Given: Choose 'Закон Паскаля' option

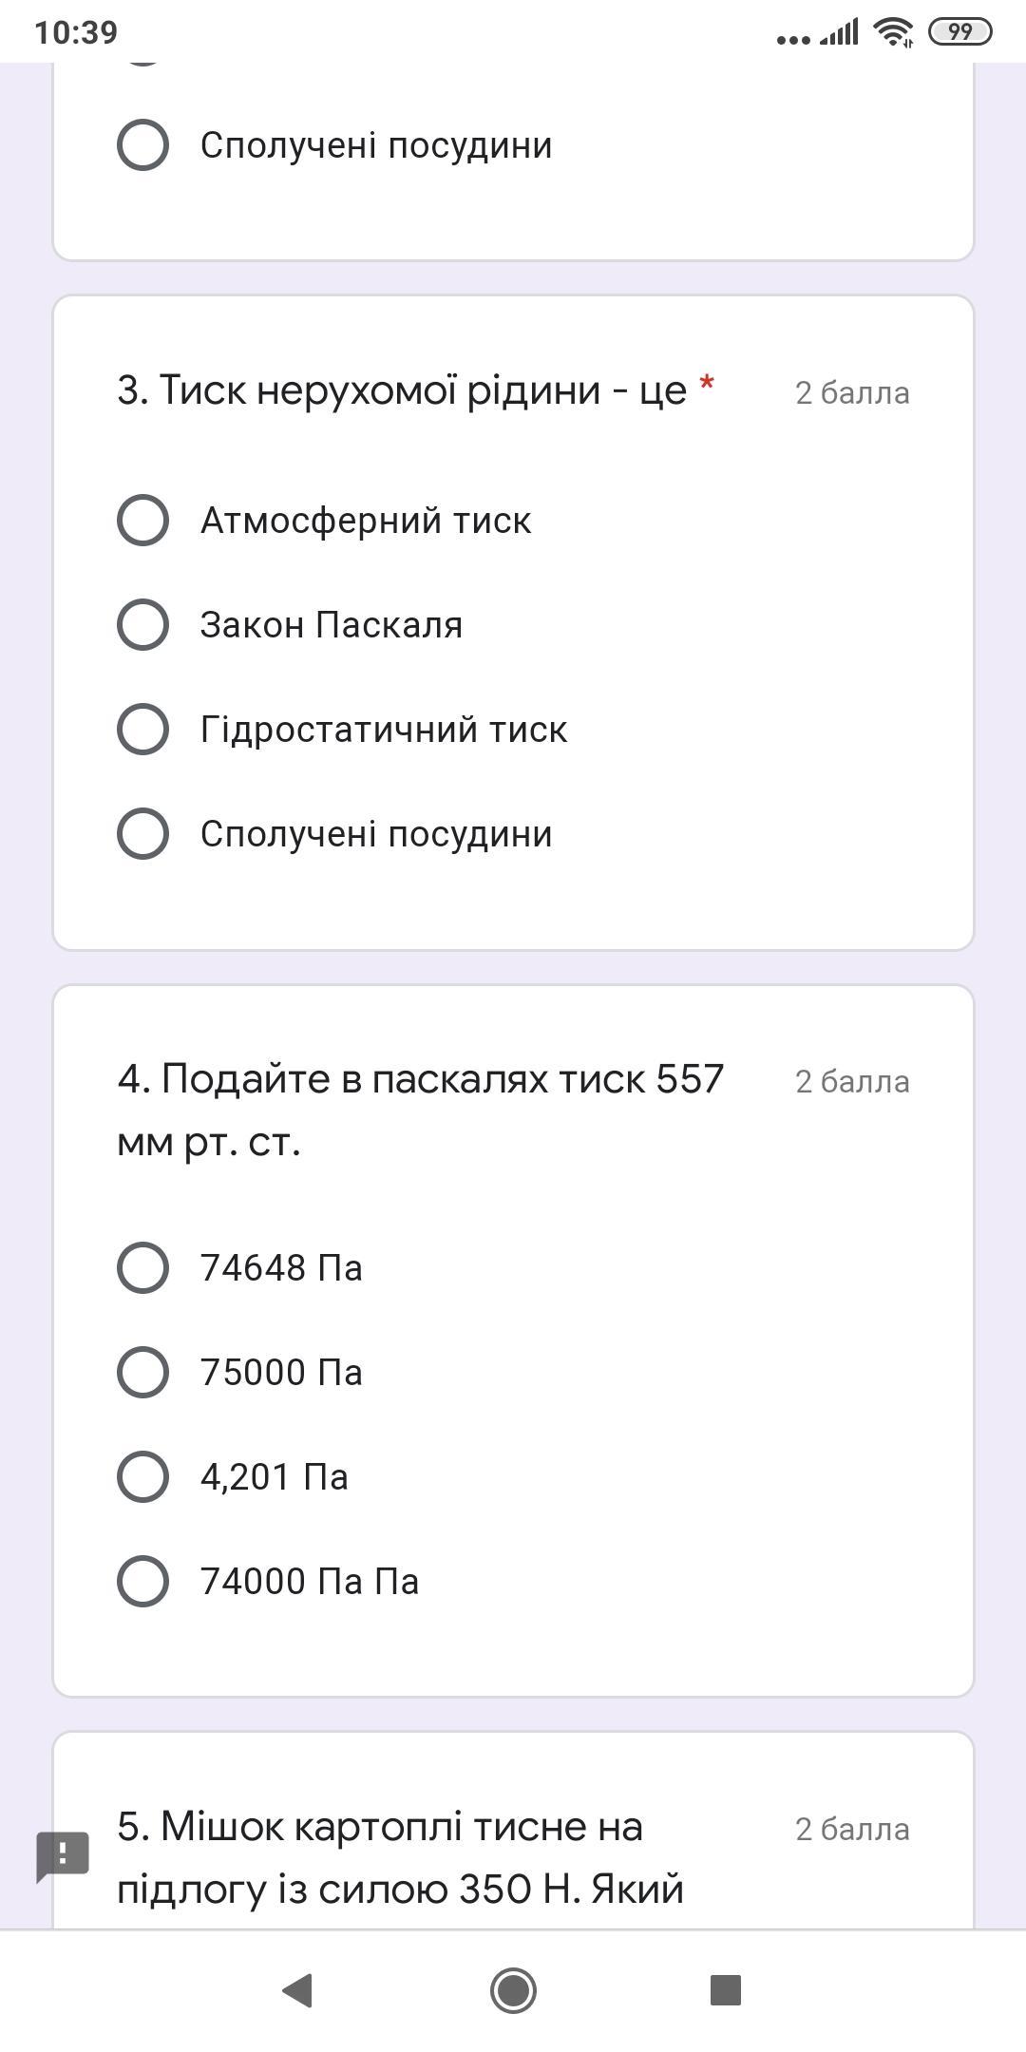Looking at the screenshot, I should coord(142,625).
